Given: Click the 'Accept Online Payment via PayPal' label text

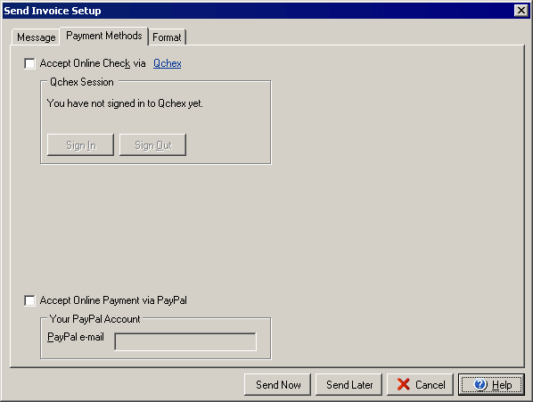Looking at the screenshot, I should pos(113,300).
